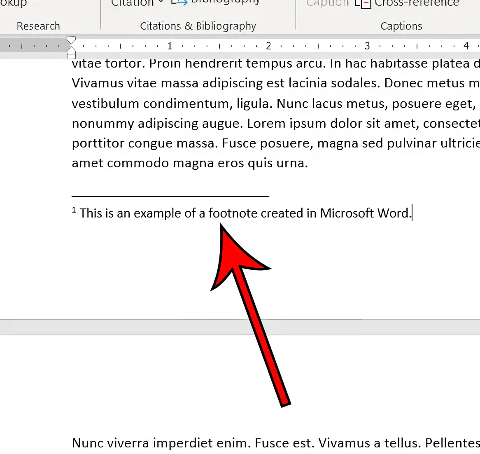Click the 4 inch mark on ruler
Screen dimensions: 480x454
click(466, 46)
